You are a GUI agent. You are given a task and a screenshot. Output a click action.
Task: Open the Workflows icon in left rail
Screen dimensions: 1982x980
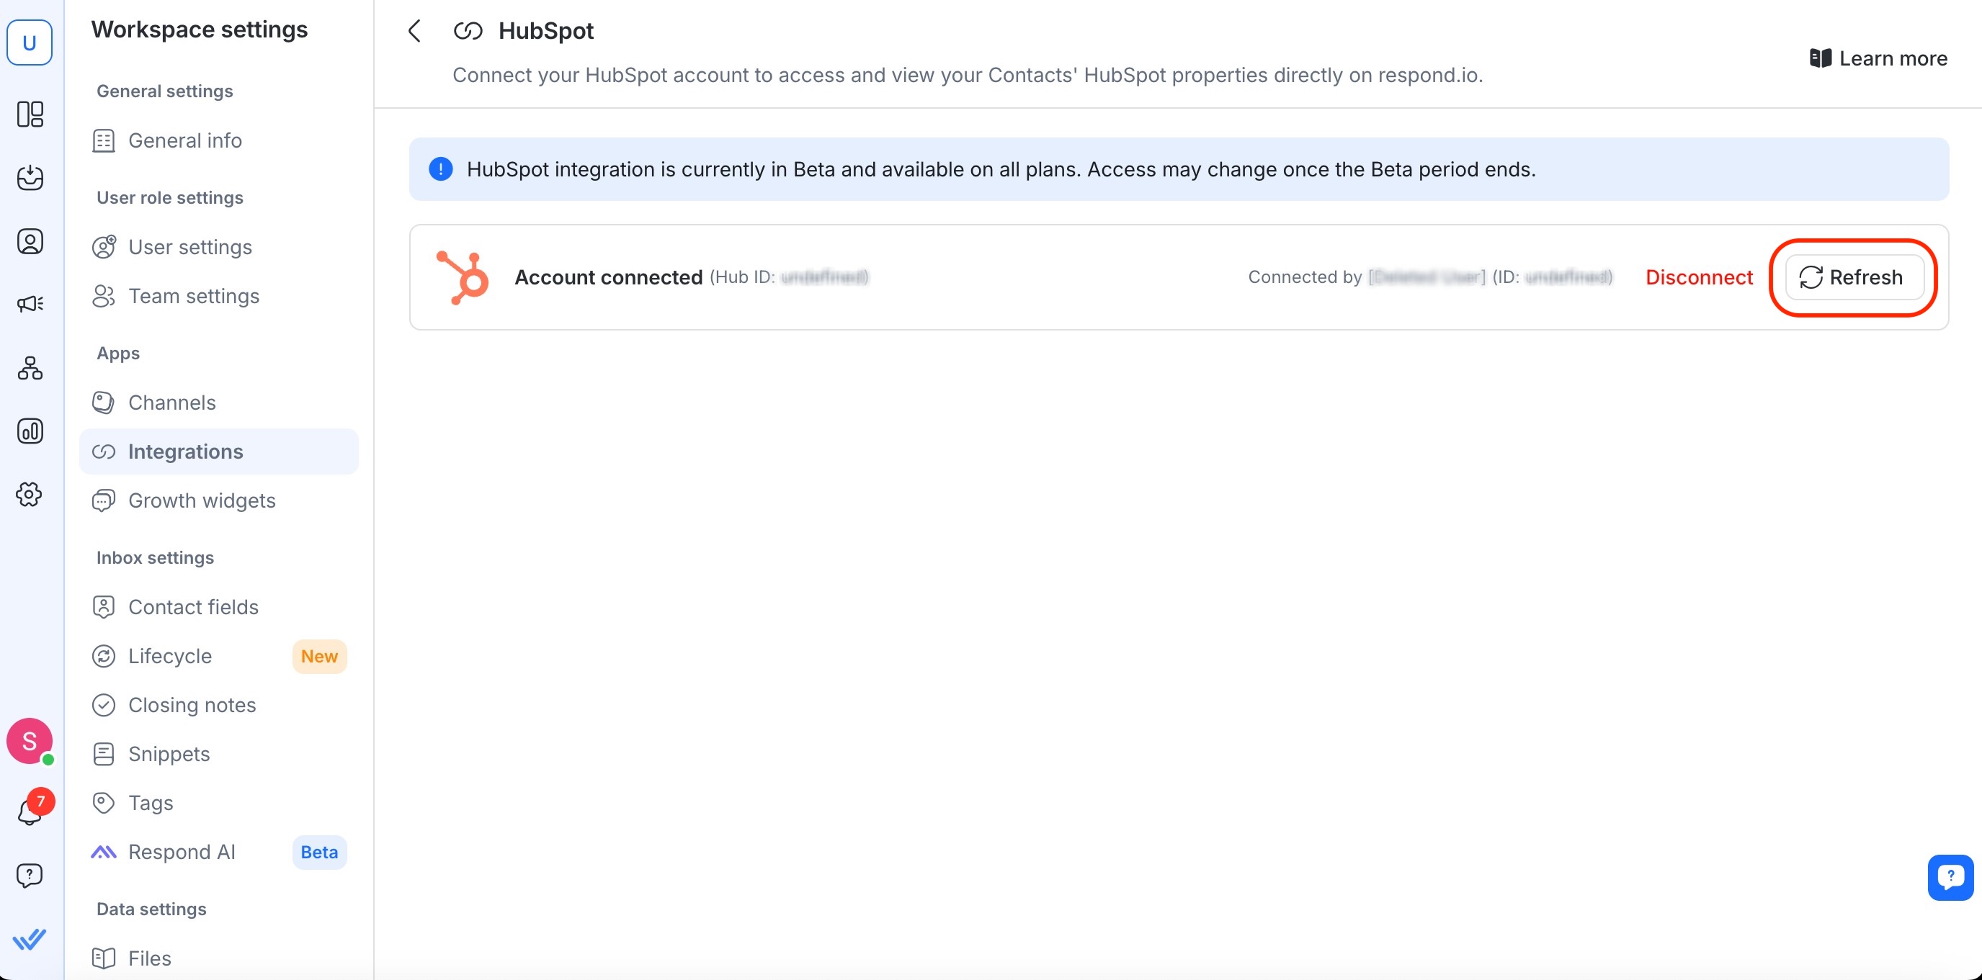(30, 368)
